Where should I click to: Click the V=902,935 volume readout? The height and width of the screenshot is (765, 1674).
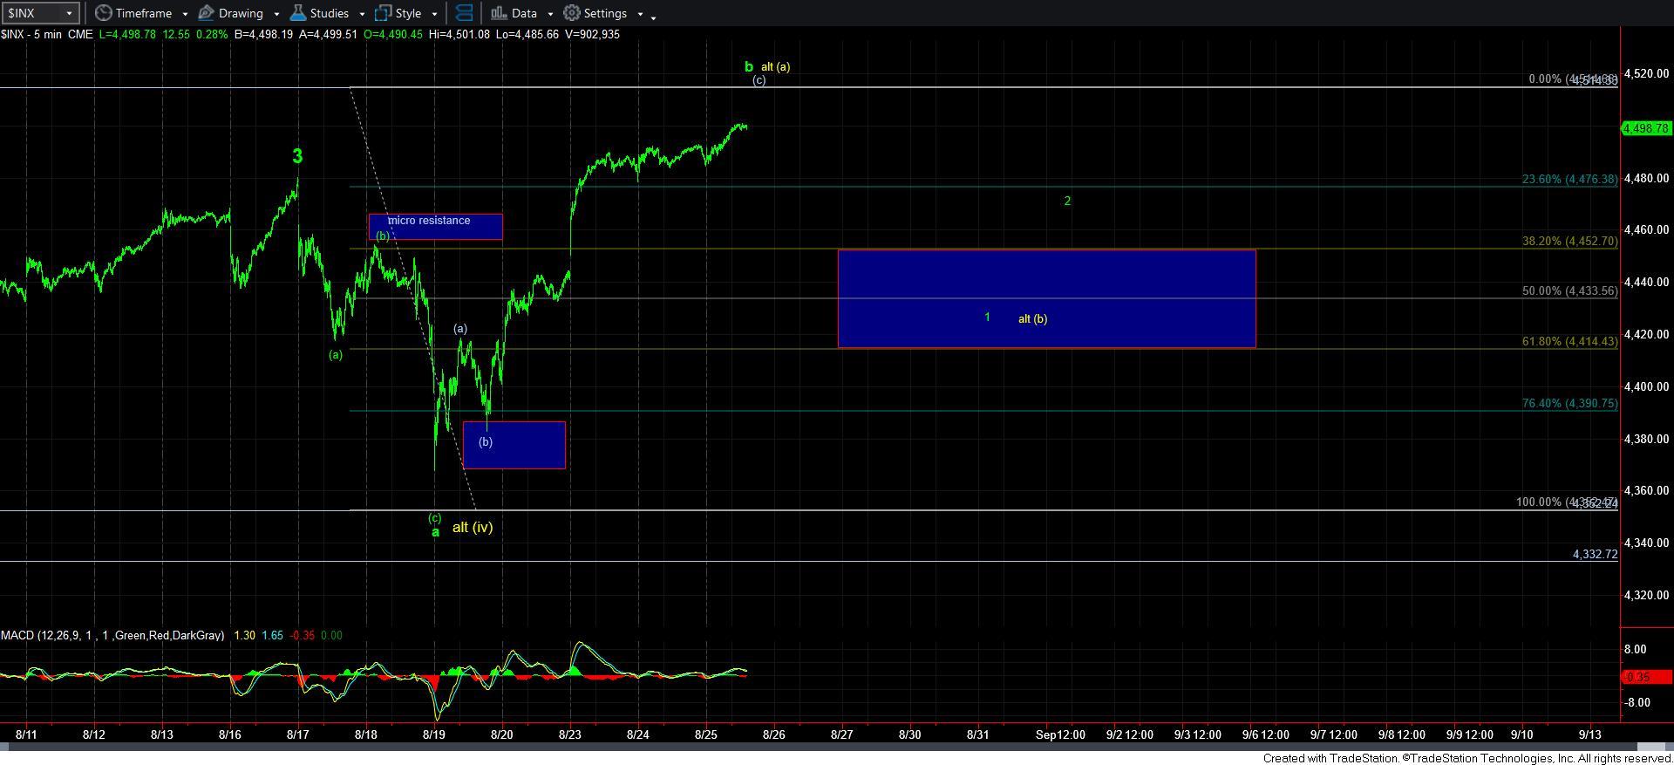(590, 34)
